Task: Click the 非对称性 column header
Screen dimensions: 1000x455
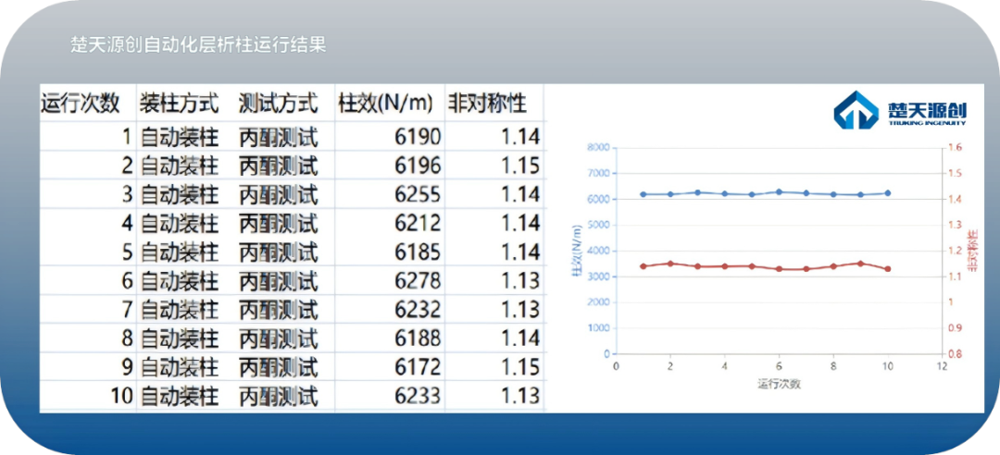Action: point(488,103)
